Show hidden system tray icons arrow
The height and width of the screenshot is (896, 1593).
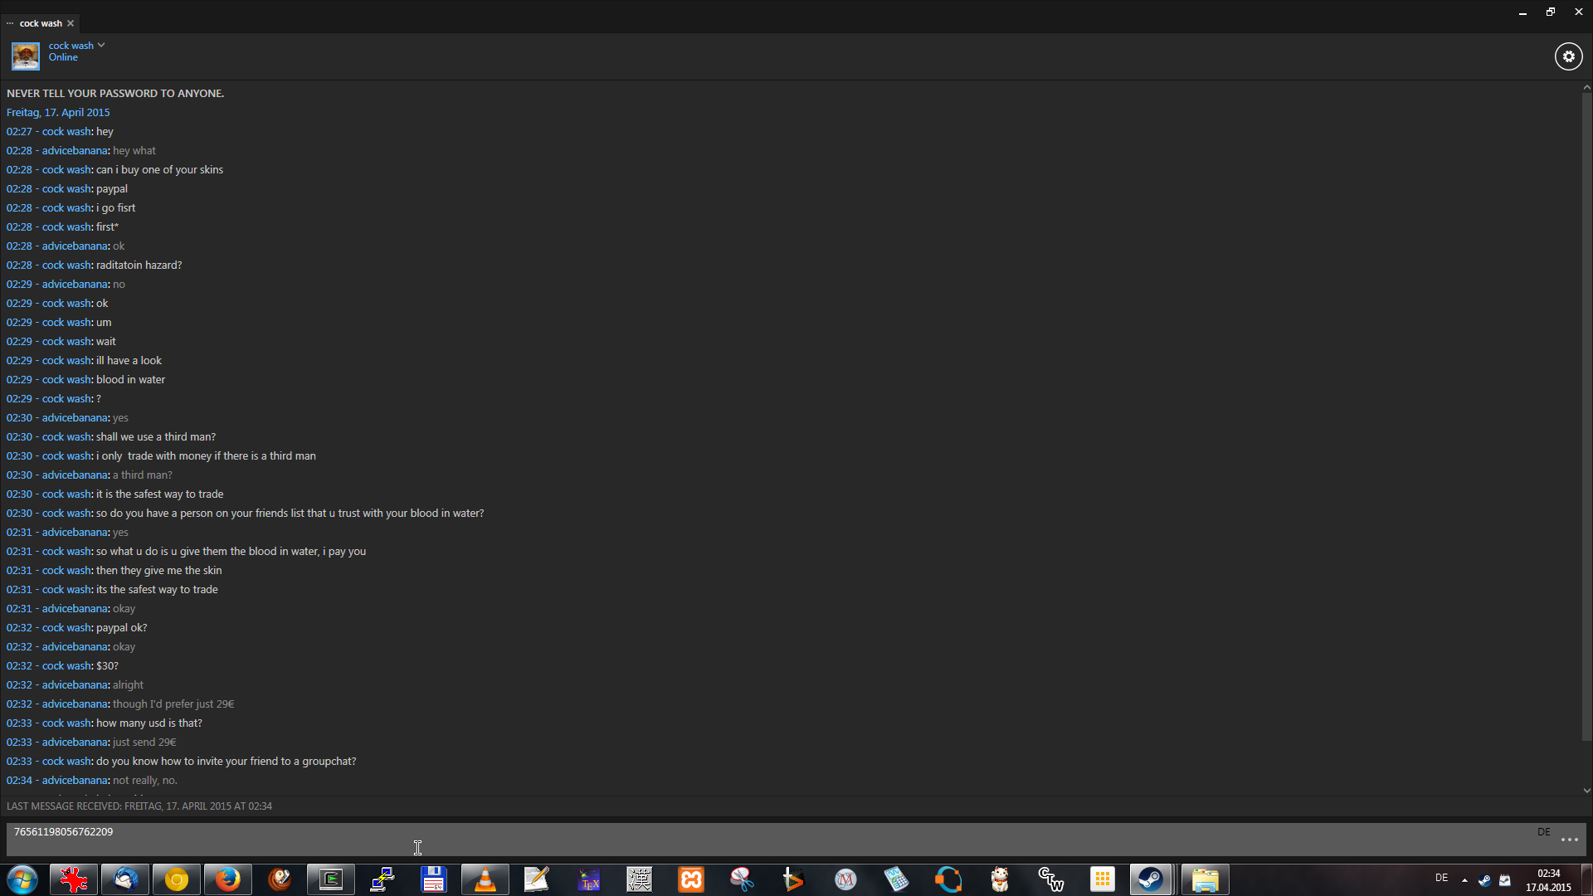1464,880
